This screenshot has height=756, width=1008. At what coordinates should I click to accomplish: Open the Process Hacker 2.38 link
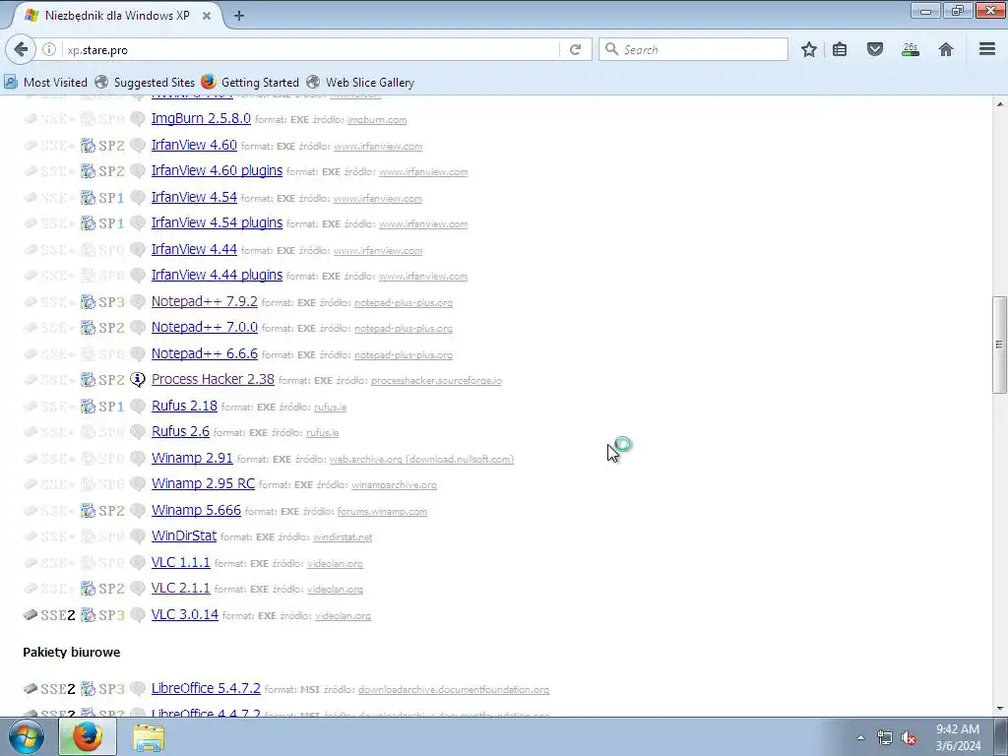pyautogui.click(x=213, y=379)
